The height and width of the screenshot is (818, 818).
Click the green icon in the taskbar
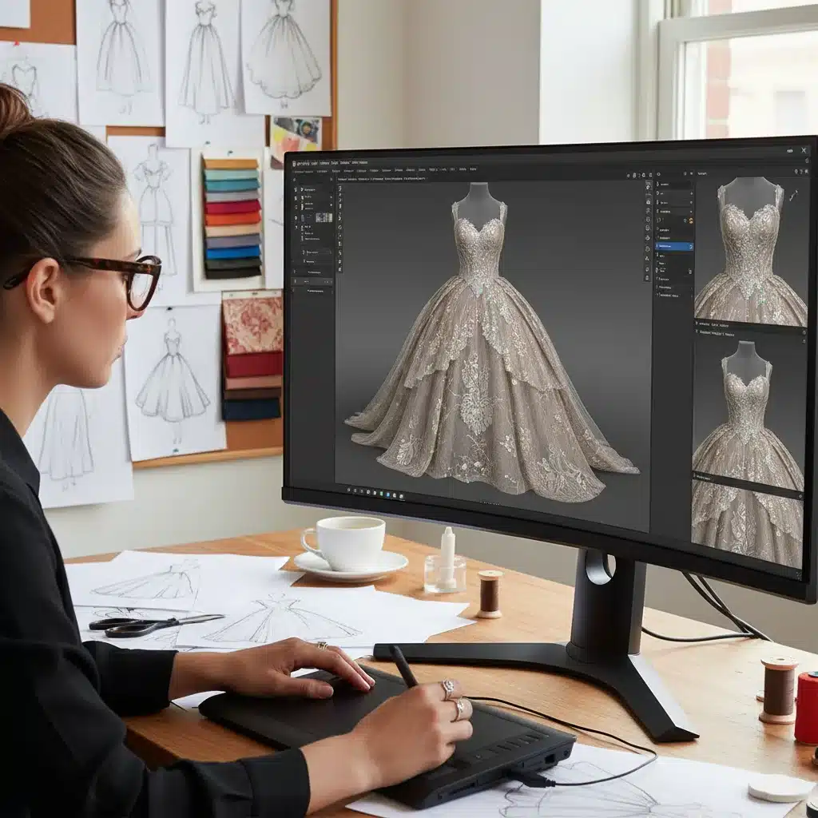[381, 494]
